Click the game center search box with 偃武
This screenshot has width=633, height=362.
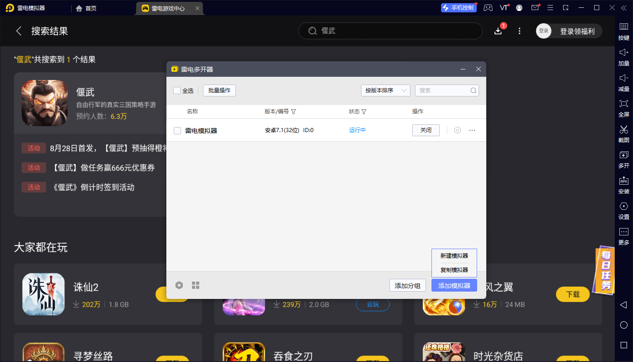[390, 31]
